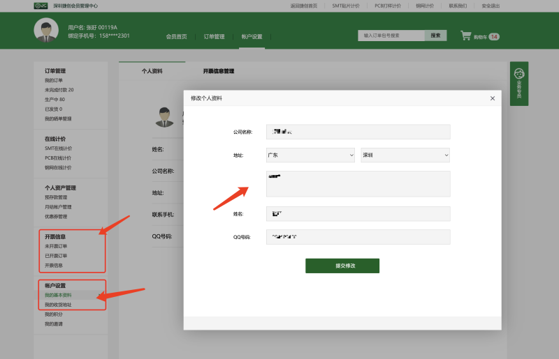Click the detailed address text area
The image size is (559, 359).
[x=358, y=184]
